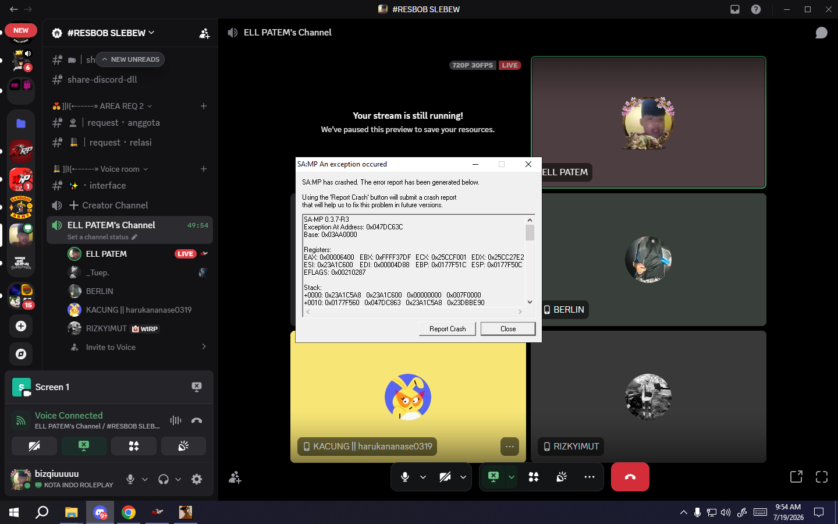Open microphone options arrow in call bar
Screen dimensions: 838x524
[x=423, y=477]
